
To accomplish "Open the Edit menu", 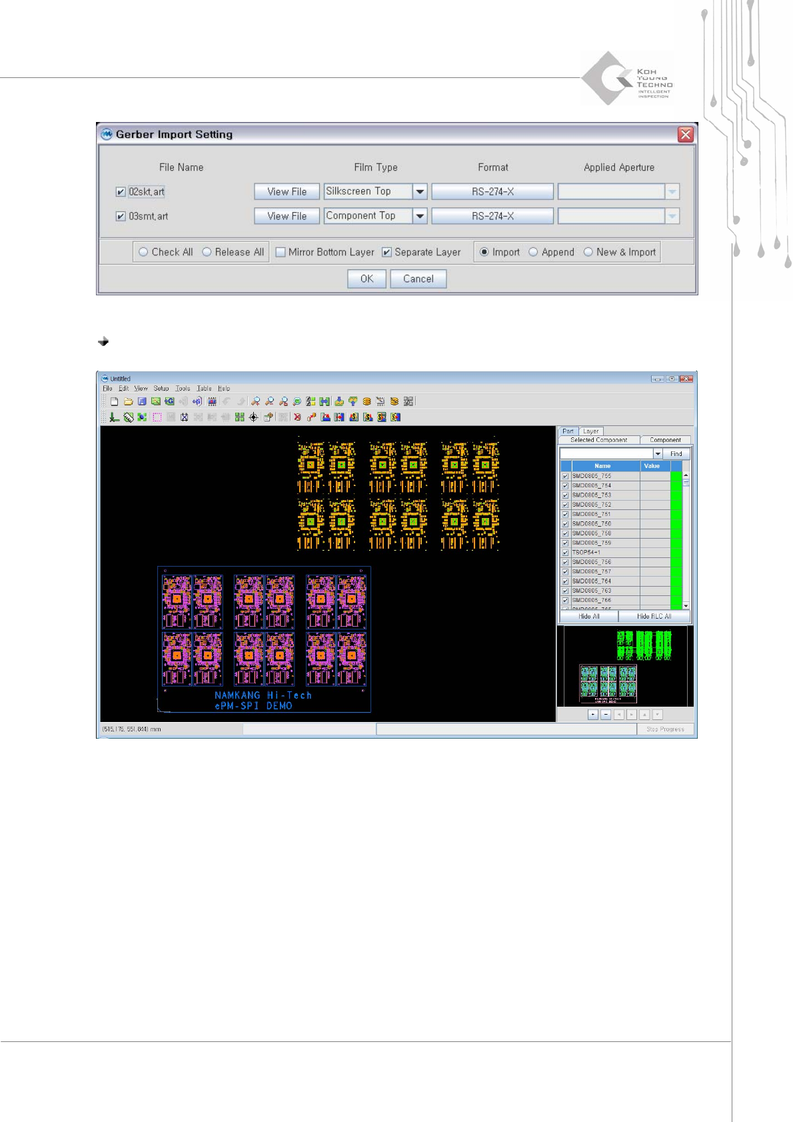I will coord(123,388).
